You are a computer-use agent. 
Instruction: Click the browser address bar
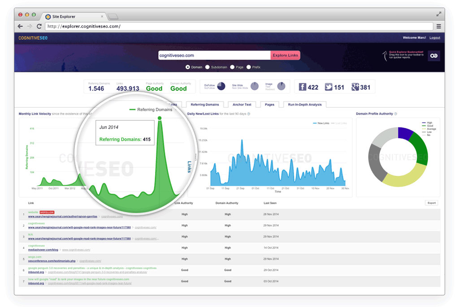[239, 26]
